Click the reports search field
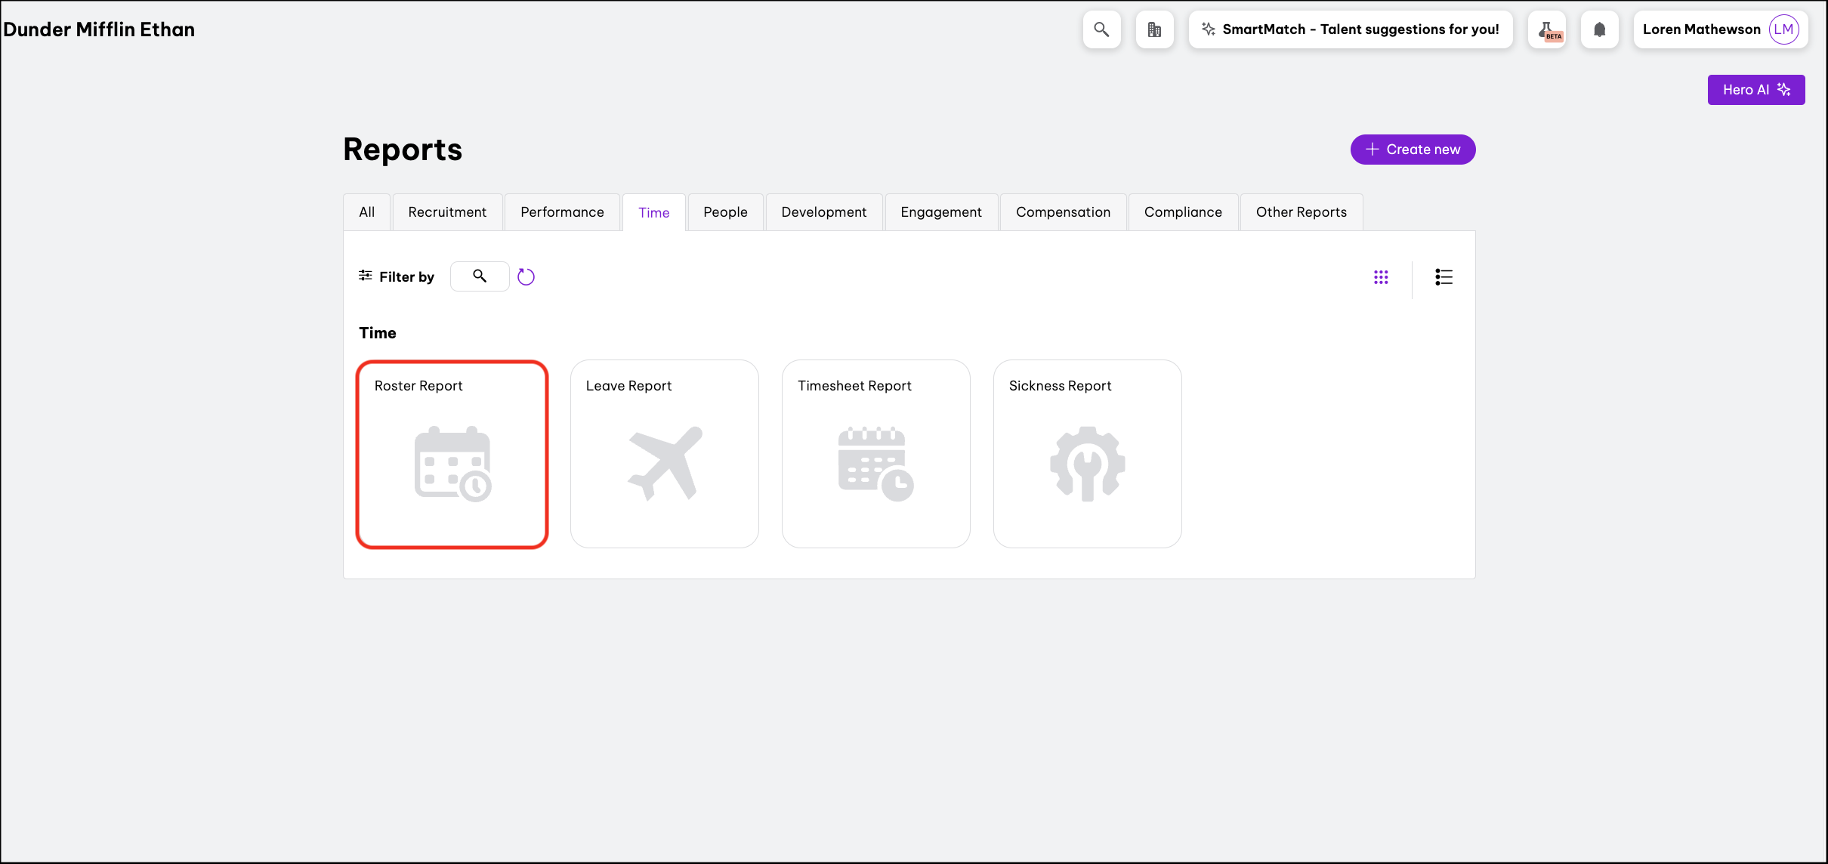The height and width of the screenshot is (864, 1828). pos(480,276)
